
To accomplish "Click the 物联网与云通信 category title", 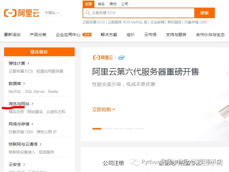I will 23,144.
